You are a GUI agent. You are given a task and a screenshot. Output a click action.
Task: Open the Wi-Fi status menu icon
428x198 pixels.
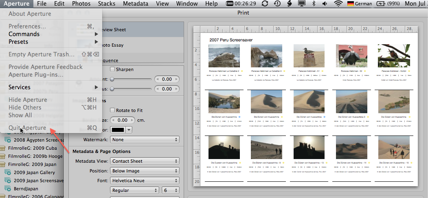338,4
